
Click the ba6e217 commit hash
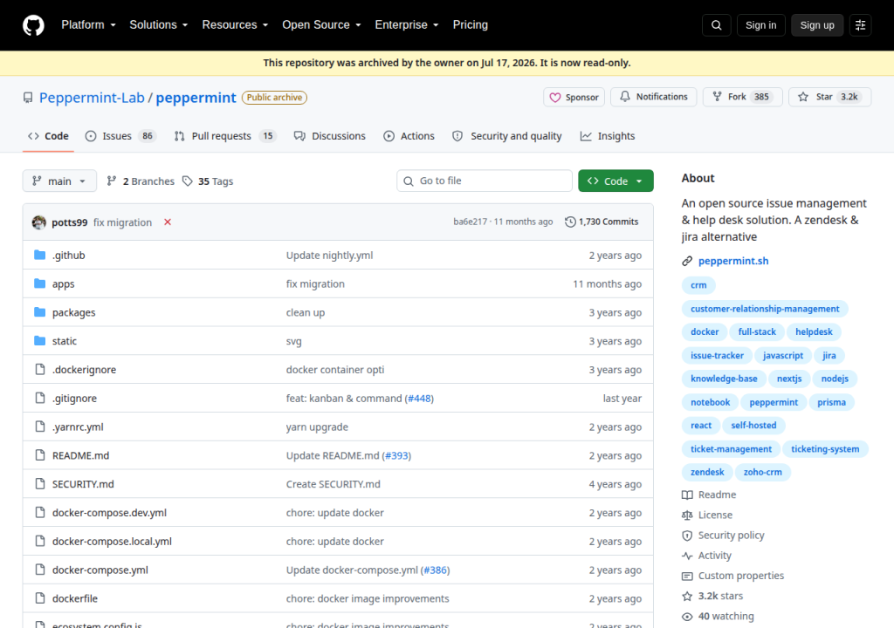coord(471,222)
